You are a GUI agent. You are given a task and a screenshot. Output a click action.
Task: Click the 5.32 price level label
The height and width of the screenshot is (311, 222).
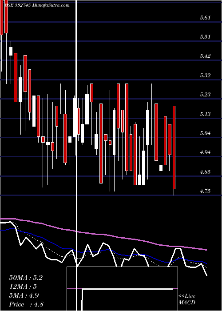pos(205,75)
